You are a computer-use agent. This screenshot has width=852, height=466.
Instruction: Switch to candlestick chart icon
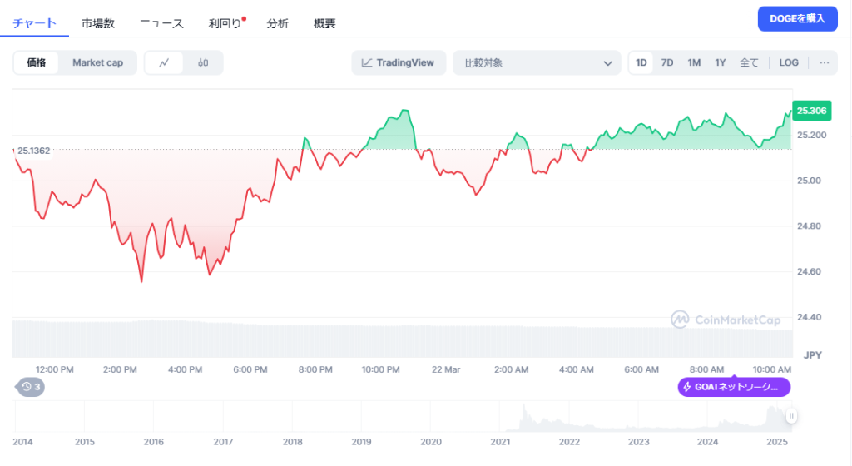(x=203, y=62)
